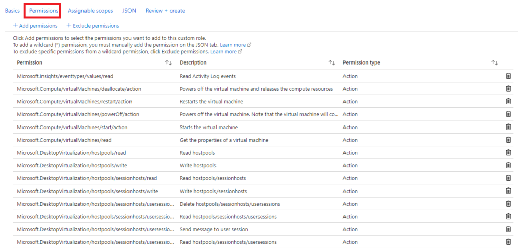Click 'Send message to user session' description

[214, 229]
